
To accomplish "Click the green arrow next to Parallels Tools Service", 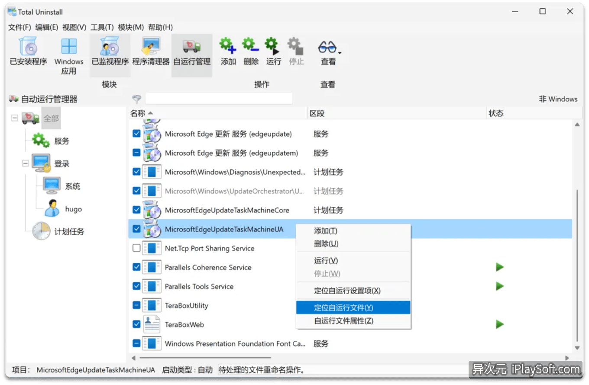I will click(x=500, y=286).
